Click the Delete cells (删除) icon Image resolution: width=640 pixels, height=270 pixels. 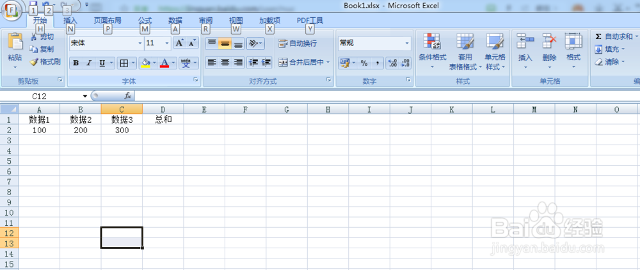549,41
